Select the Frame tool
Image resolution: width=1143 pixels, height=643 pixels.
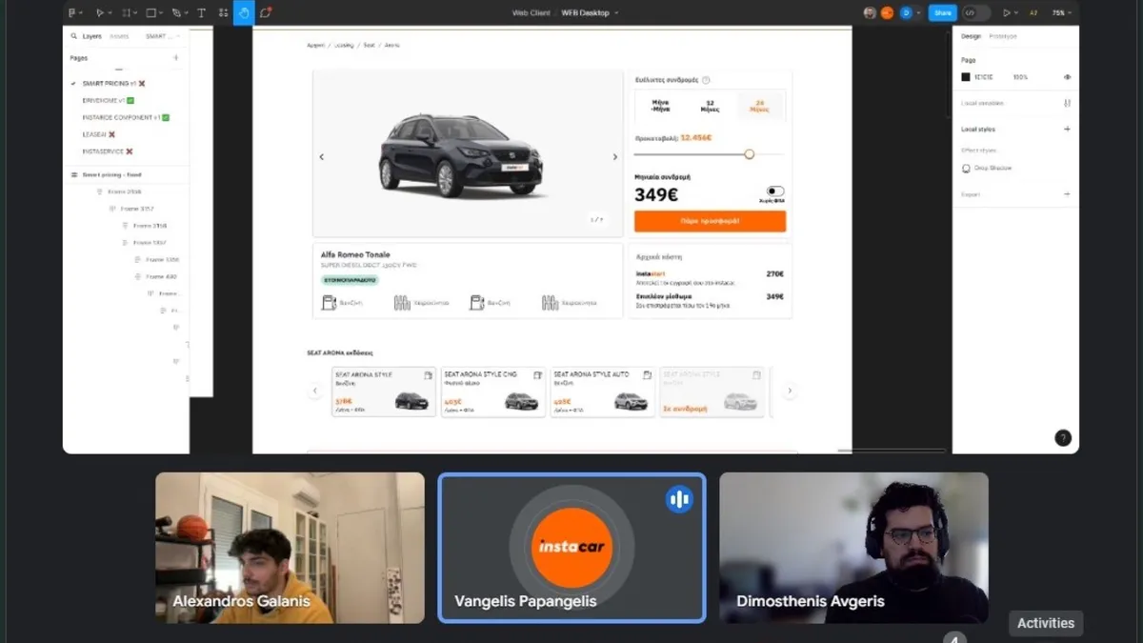126,12
